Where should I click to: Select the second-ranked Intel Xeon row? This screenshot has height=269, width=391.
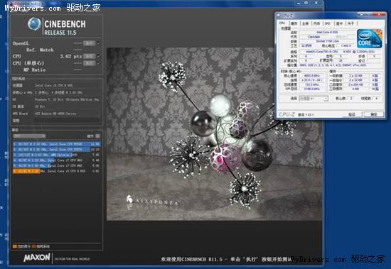point(57,150)
